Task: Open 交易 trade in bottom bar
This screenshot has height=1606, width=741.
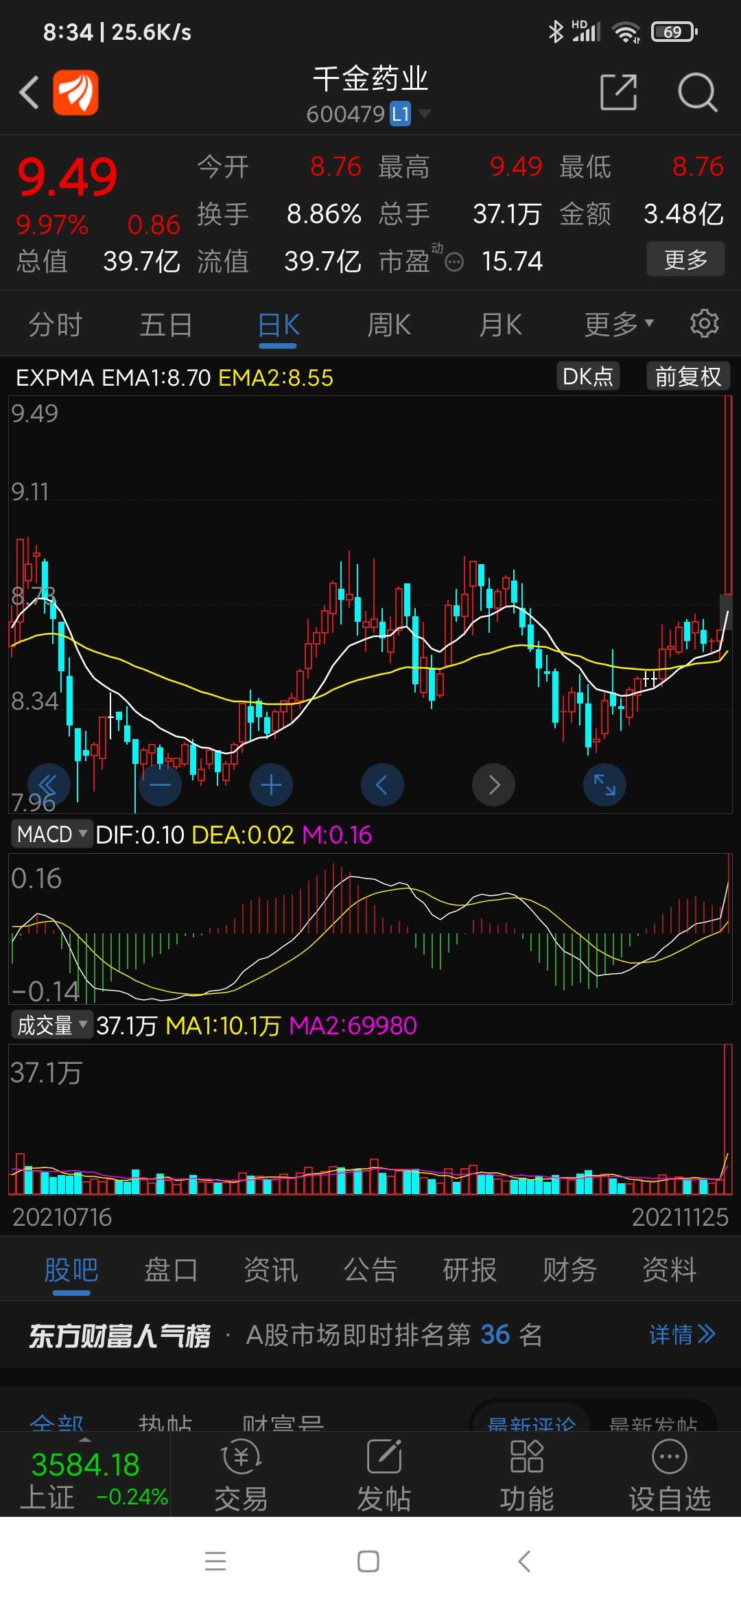Action: [242, 1476]
